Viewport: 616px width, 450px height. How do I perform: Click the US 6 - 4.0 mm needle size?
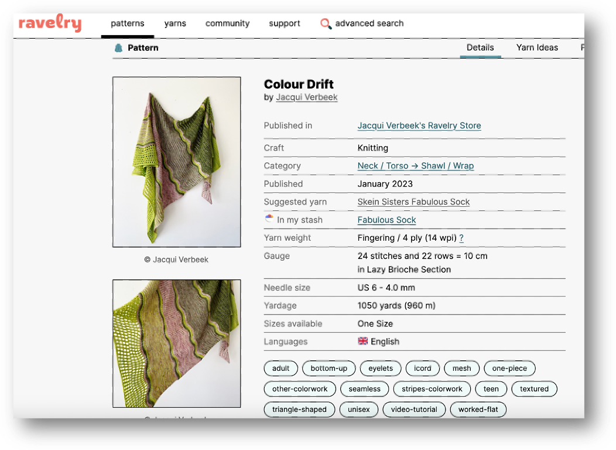[386, 288]
